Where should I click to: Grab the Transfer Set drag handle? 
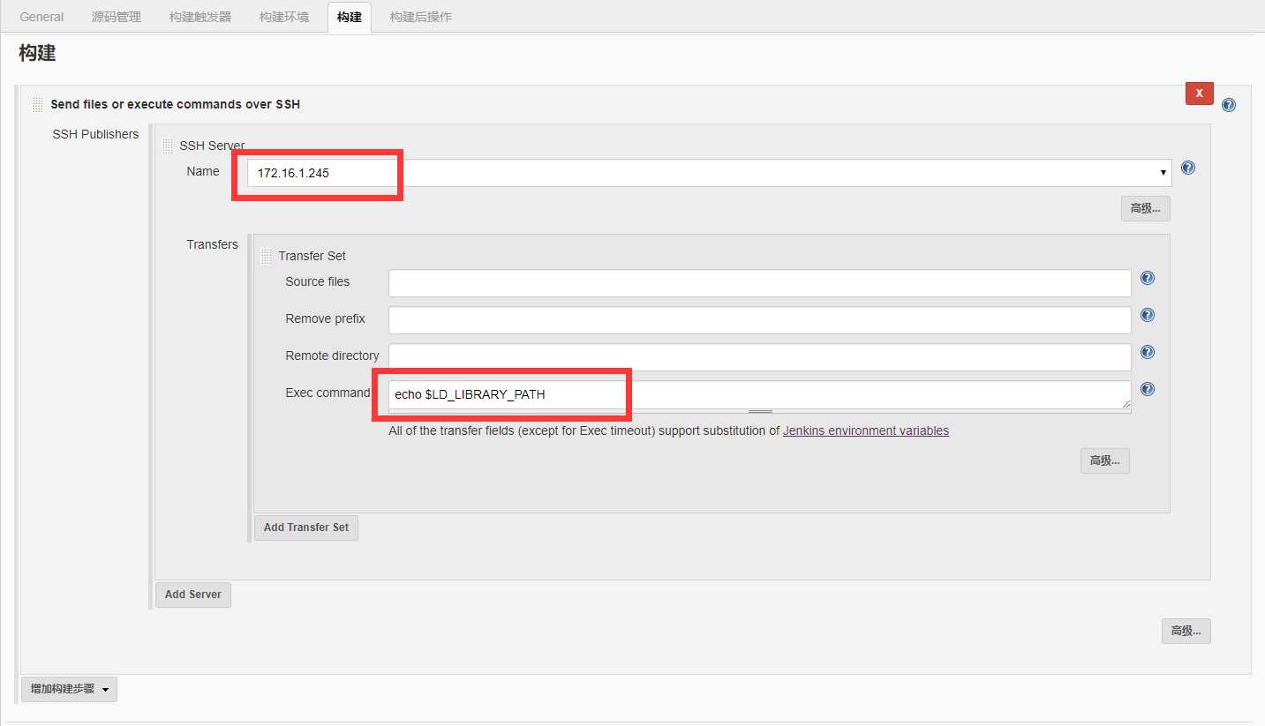pyautogui.click(x=267, y=256)
